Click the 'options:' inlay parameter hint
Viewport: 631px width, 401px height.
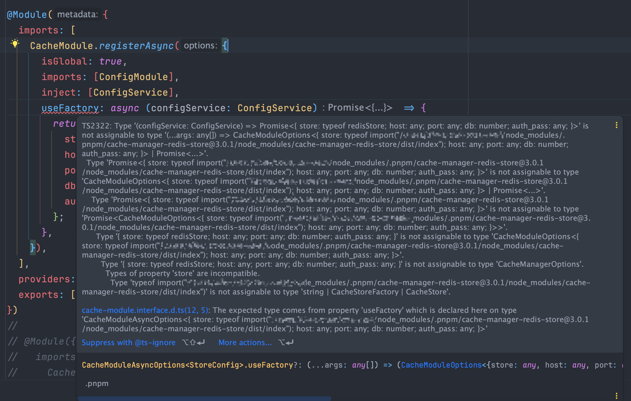click(x=201, y=46)
